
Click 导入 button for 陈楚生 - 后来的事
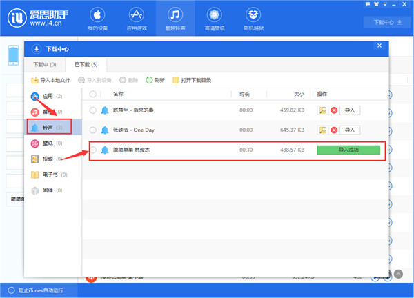point(350,110)
